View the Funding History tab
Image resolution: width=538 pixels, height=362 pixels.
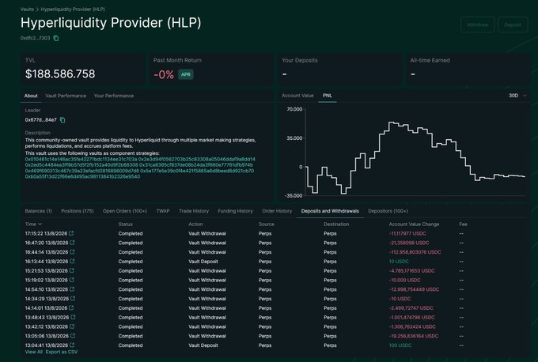[x=235, y=211]
